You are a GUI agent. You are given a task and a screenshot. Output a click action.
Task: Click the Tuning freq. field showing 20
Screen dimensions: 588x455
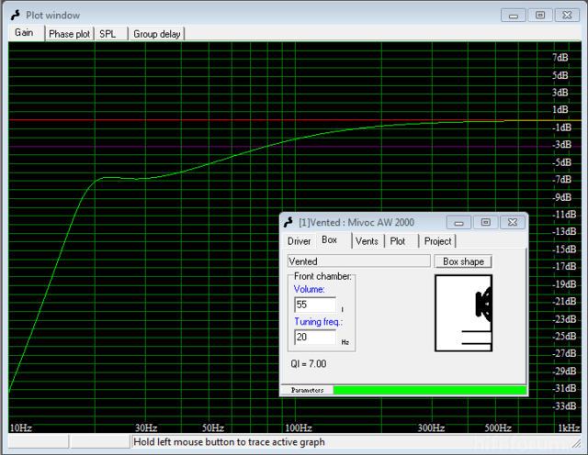[315, 338]
